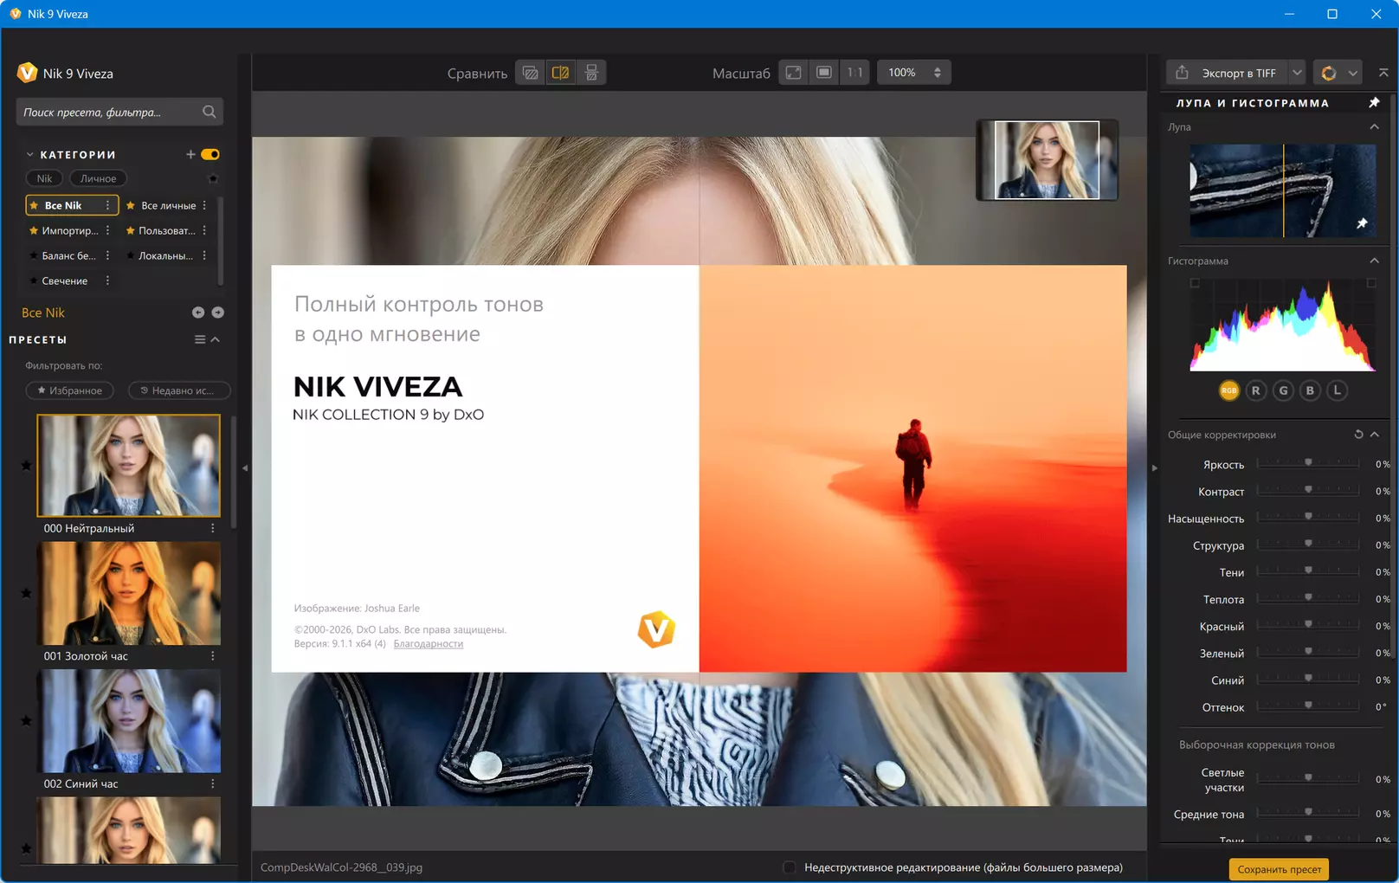Open the Баланс бе... category
1399x883 pixels.
[68, 255]
